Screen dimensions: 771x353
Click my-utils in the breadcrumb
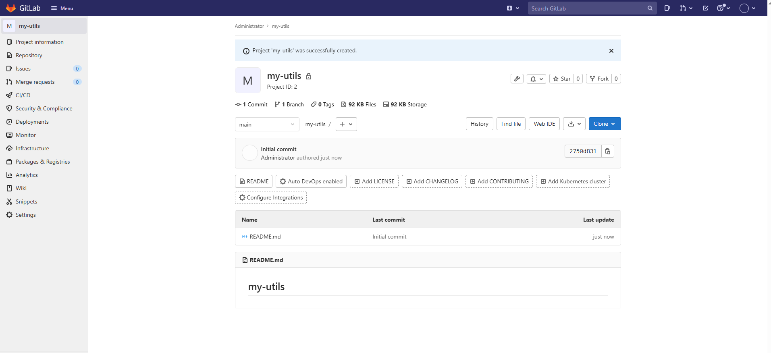point(281,26)
